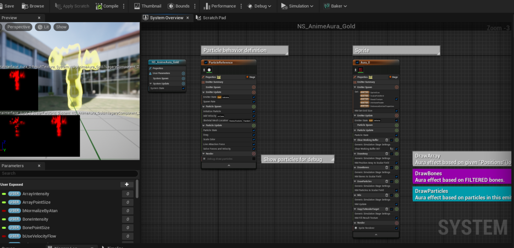Image resolution: width=514 pixels, height=248 pixels.
Task: Click the Perspective viewport button
Action: 19,27
